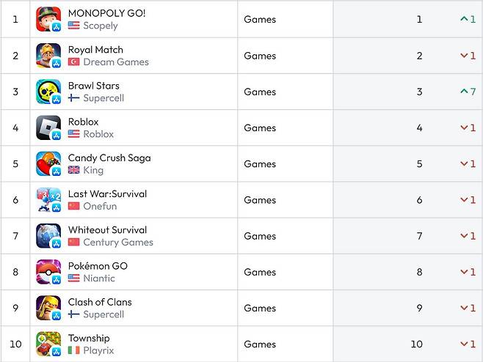Image resolution: width=483 pixels, height=362 pixels.
Task: Click the Township app icon
Action: pos(48,344)
